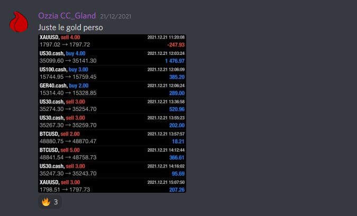Click the 2021.12.21 13:36:58 trade timestamp

click(166, 101)
